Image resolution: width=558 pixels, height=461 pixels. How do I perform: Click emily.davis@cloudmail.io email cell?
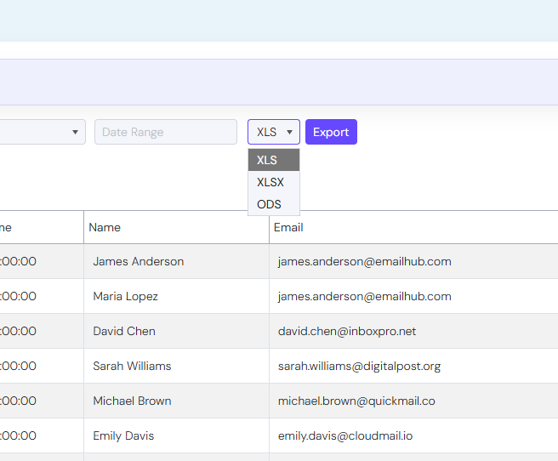(413, 435)
